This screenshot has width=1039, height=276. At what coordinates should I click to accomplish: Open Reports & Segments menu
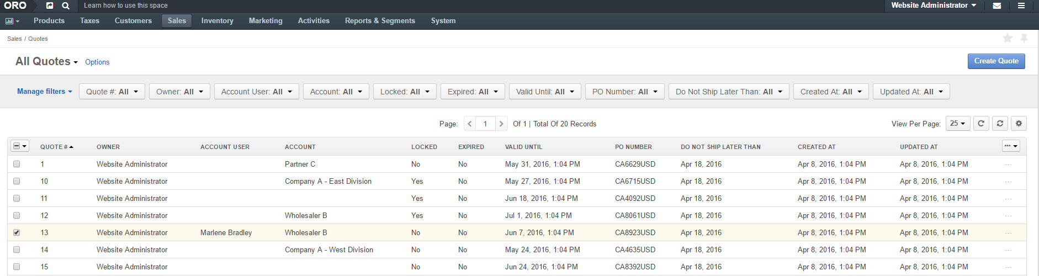click(380, 21)
